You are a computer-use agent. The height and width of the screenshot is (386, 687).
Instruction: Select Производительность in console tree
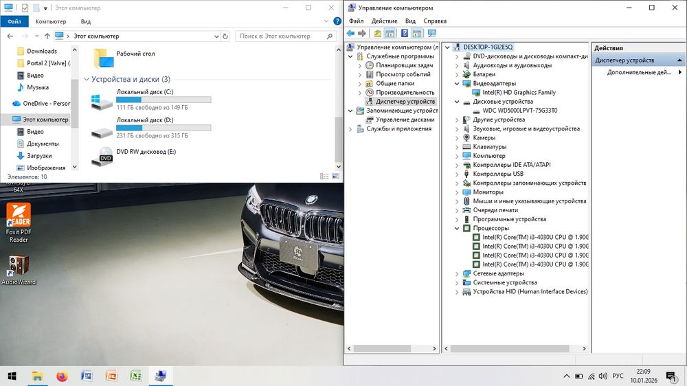(405, 93)
